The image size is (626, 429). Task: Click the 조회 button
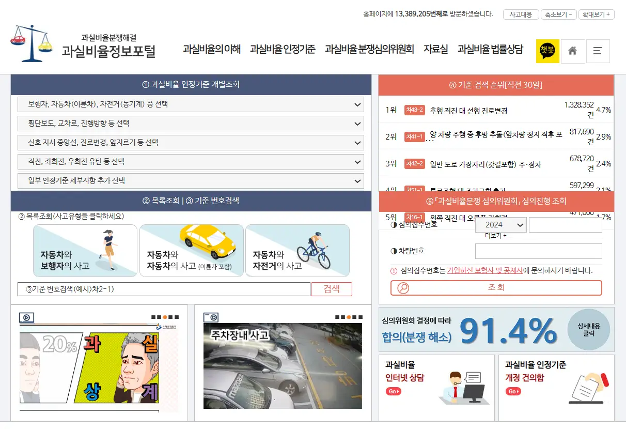click(x=496, y=288)
